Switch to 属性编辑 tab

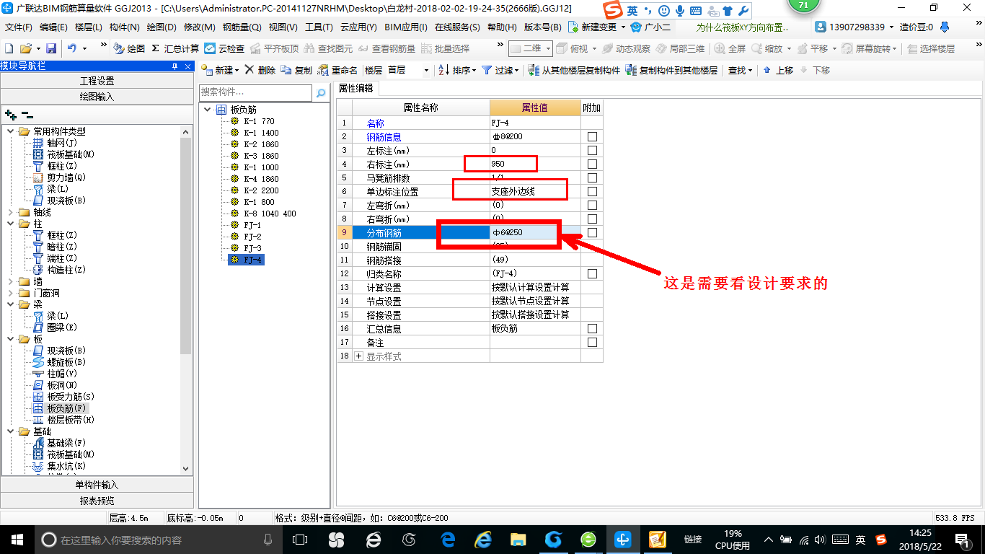click(x=356, y=88)
